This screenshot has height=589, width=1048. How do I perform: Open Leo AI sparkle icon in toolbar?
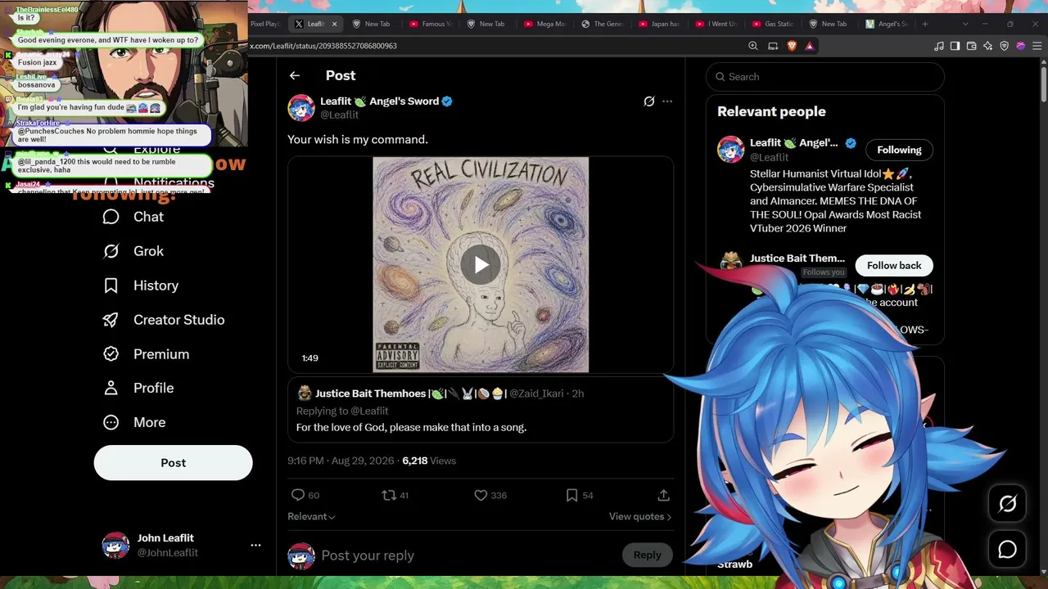click(x=988, y=46)
